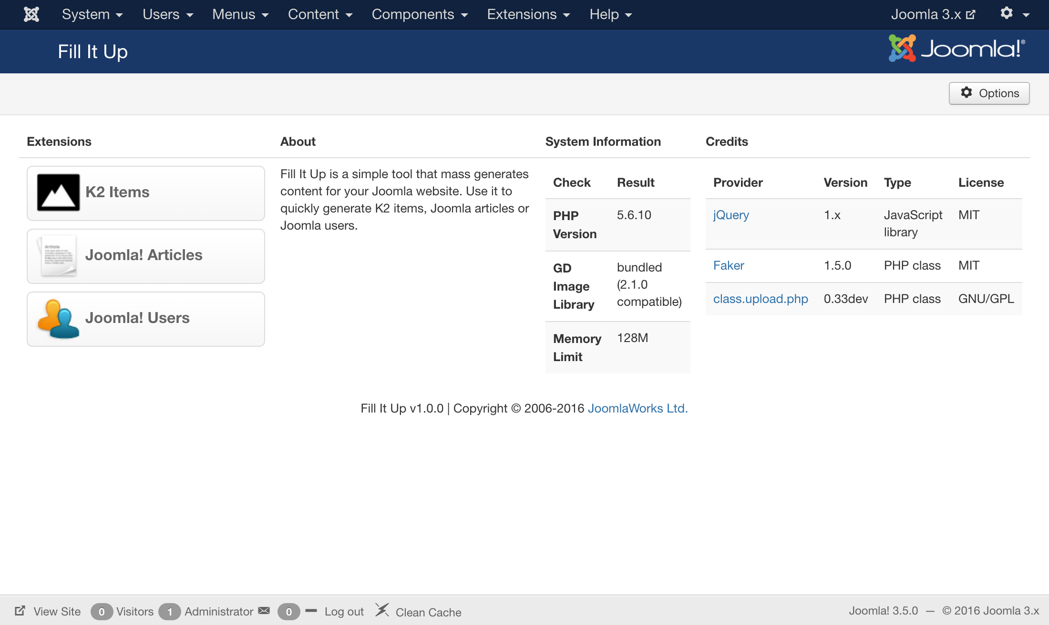
Task: Click the Fill It Up page title
Action: pos(93,51)
